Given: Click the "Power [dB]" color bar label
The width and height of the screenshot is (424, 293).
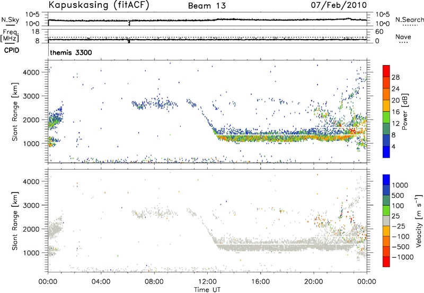Looking at the screenshot, I should [404, 112].
